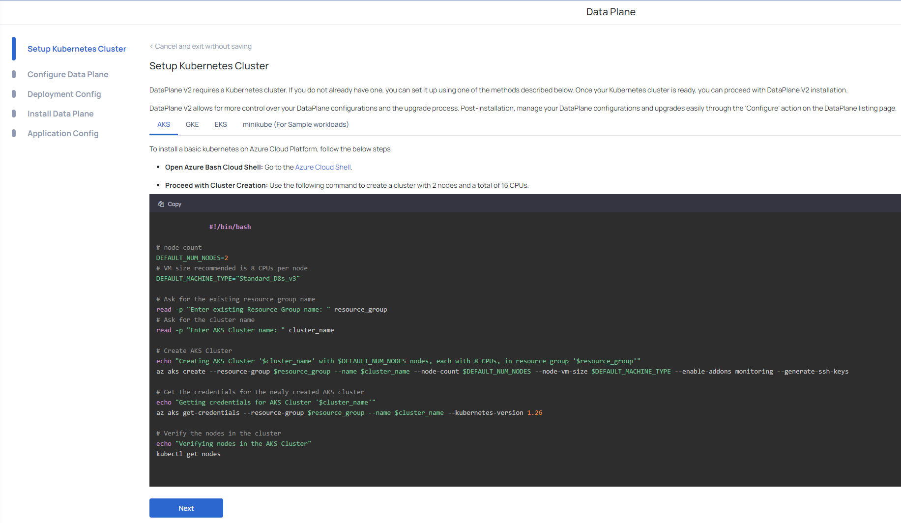Viewport: 901px width, 523px height.
Task: Select the Deployment Config step
Action: (x=64, y=94)
